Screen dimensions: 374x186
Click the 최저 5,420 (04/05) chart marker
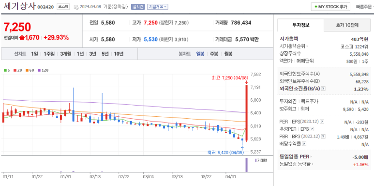coord(225,152)
